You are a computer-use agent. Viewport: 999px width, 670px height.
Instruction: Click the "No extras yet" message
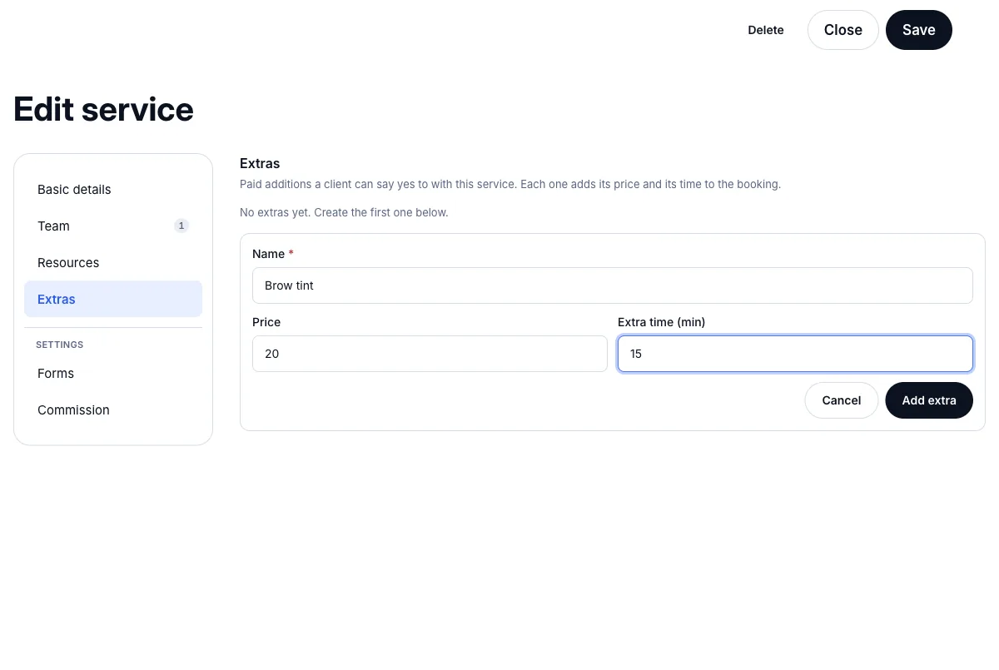[344, 213]
